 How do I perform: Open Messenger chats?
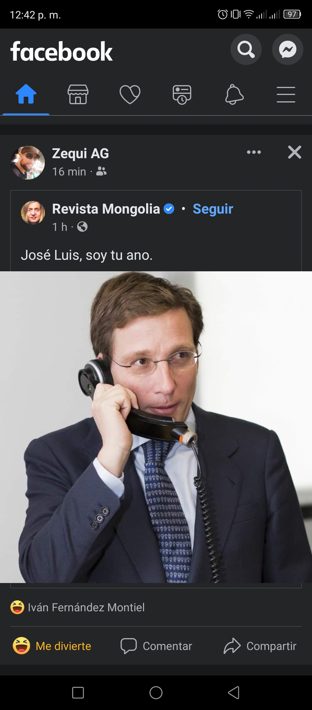click(x=287, y=49)
